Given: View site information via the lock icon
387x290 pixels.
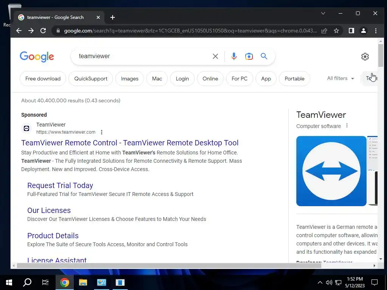Looking at the screenshot, I should (x=58, y=31).
